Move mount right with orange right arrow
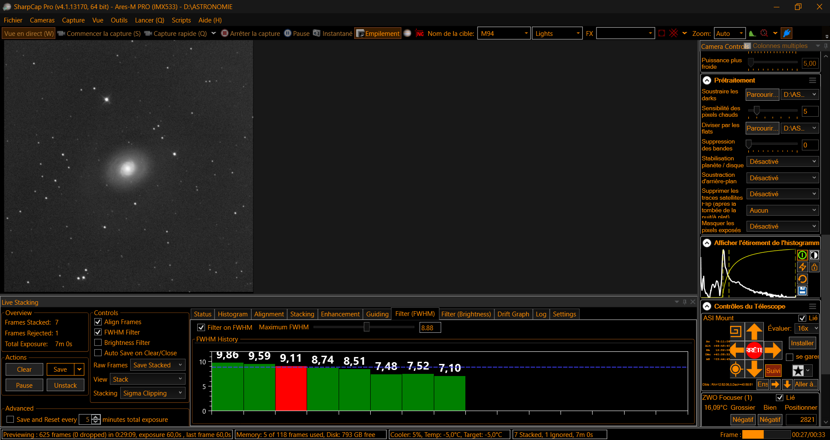This screenshot has height=440, width=830. [x=773, y=350]
